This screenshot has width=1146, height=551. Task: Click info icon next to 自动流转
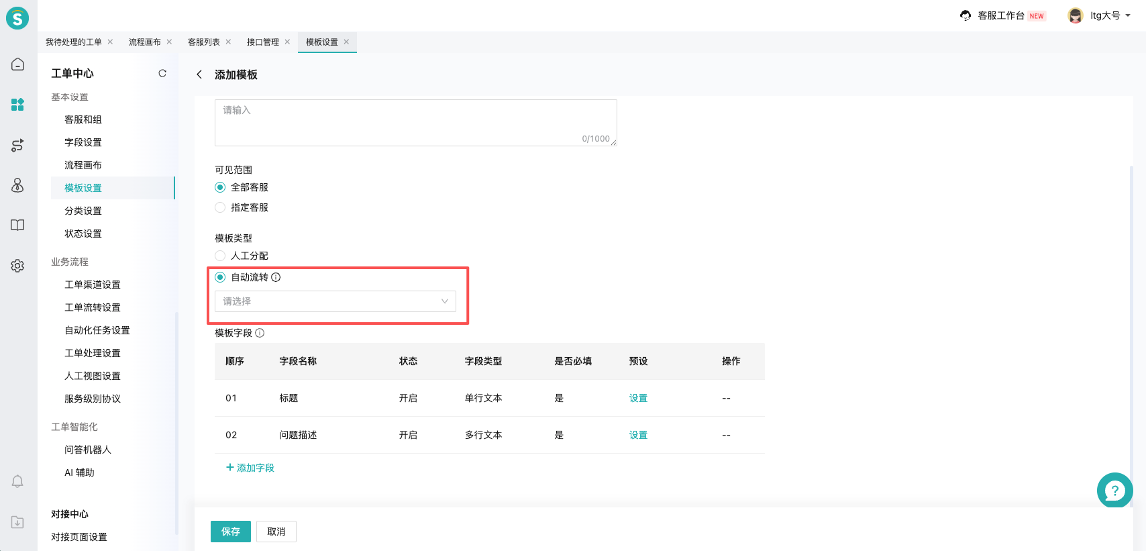point(276,277)
